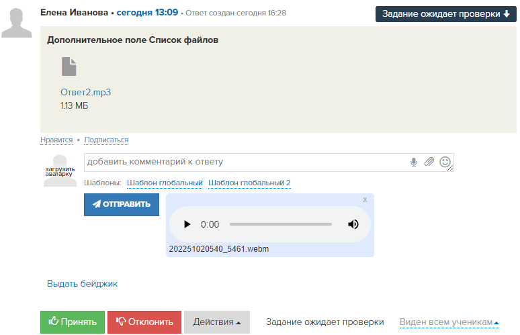
Task: Open the Ответ2.mp3 file link
Action: point(85,92)
